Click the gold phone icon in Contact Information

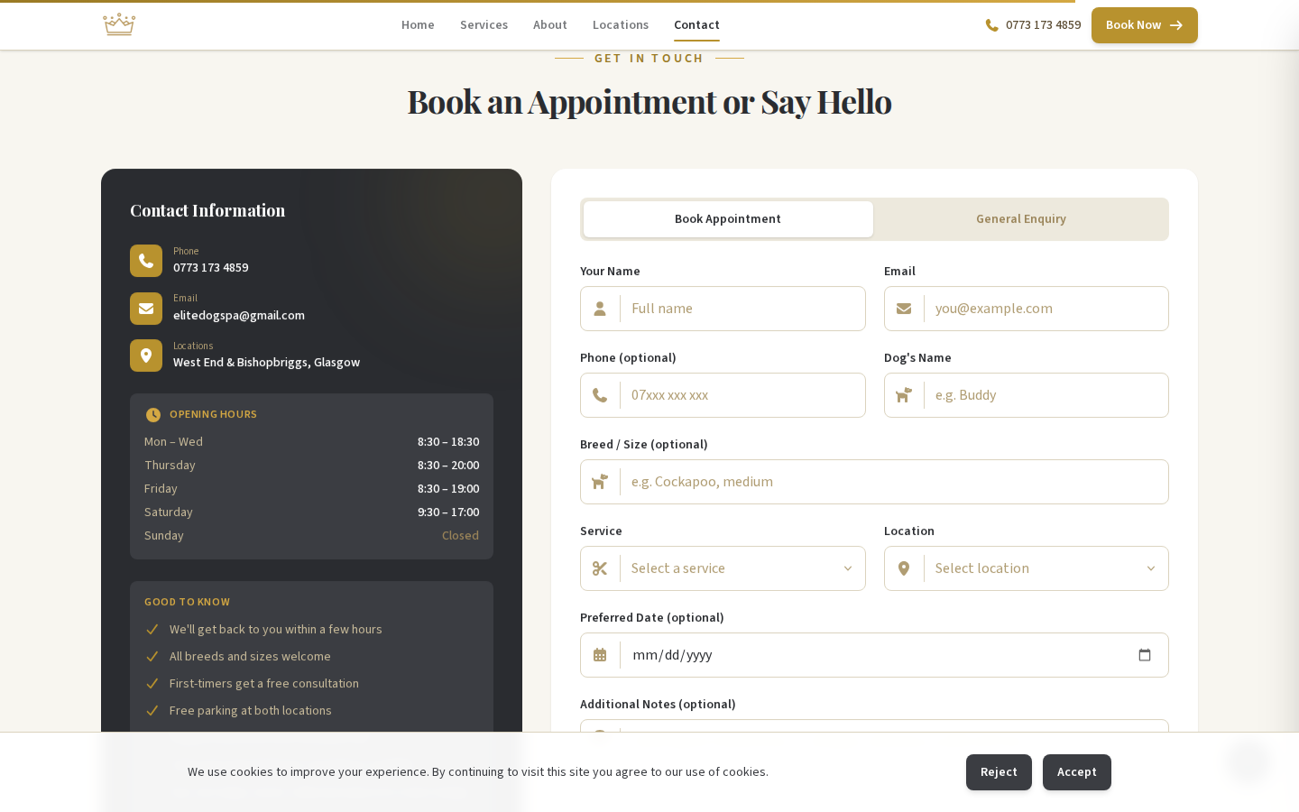pyautogui.click(x=146, y=261)
